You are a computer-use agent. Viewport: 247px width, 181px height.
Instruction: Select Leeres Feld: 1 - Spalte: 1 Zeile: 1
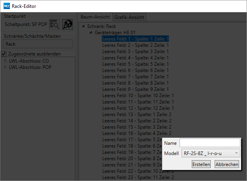135,39
